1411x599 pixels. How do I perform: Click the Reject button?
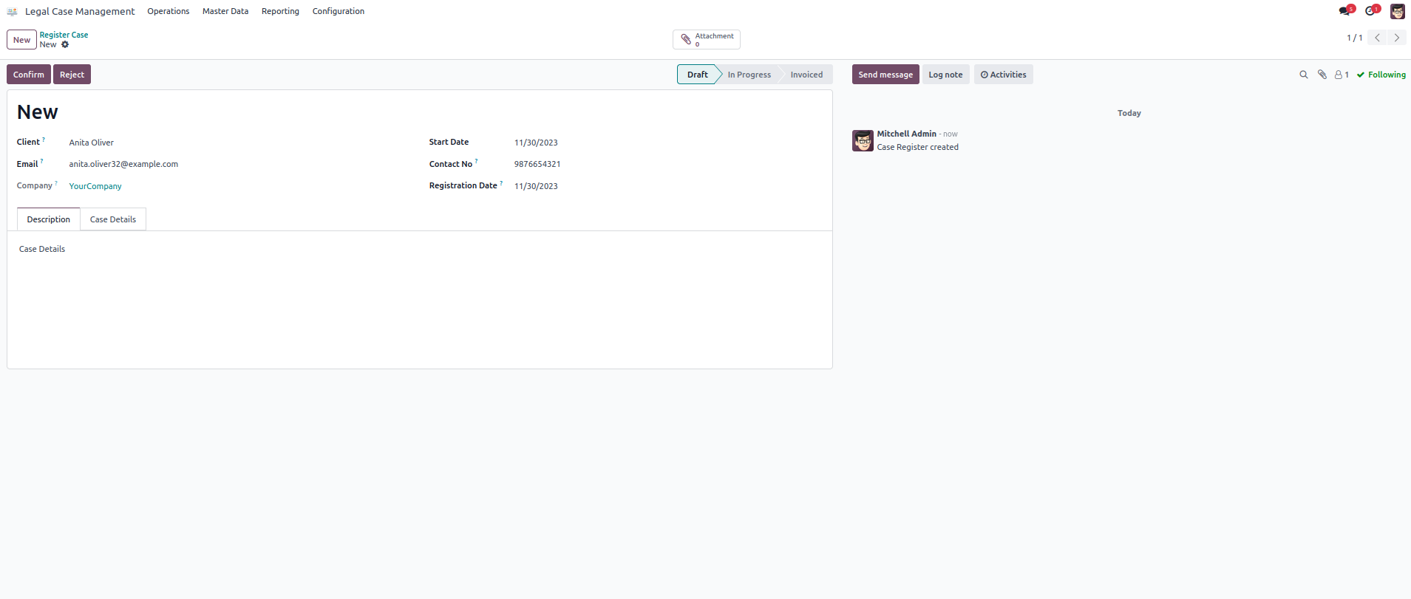tap(72, 75)
